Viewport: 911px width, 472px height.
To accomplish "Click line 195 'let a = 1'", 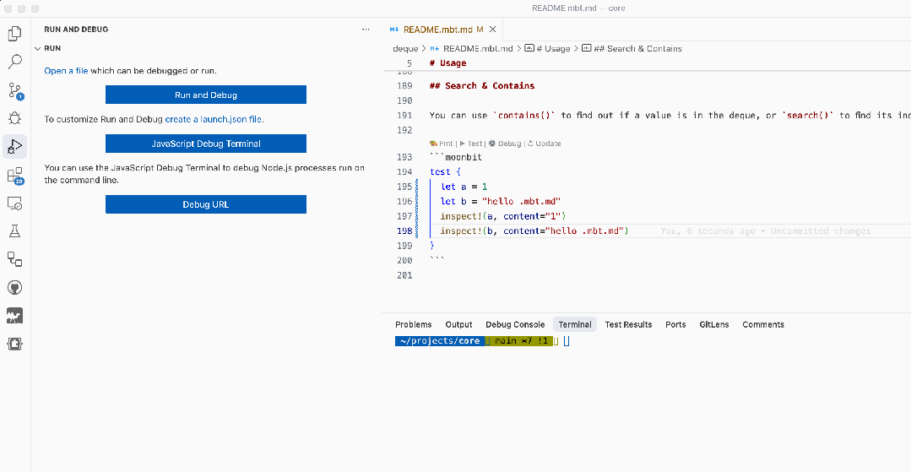I will [x=464, y=187].
